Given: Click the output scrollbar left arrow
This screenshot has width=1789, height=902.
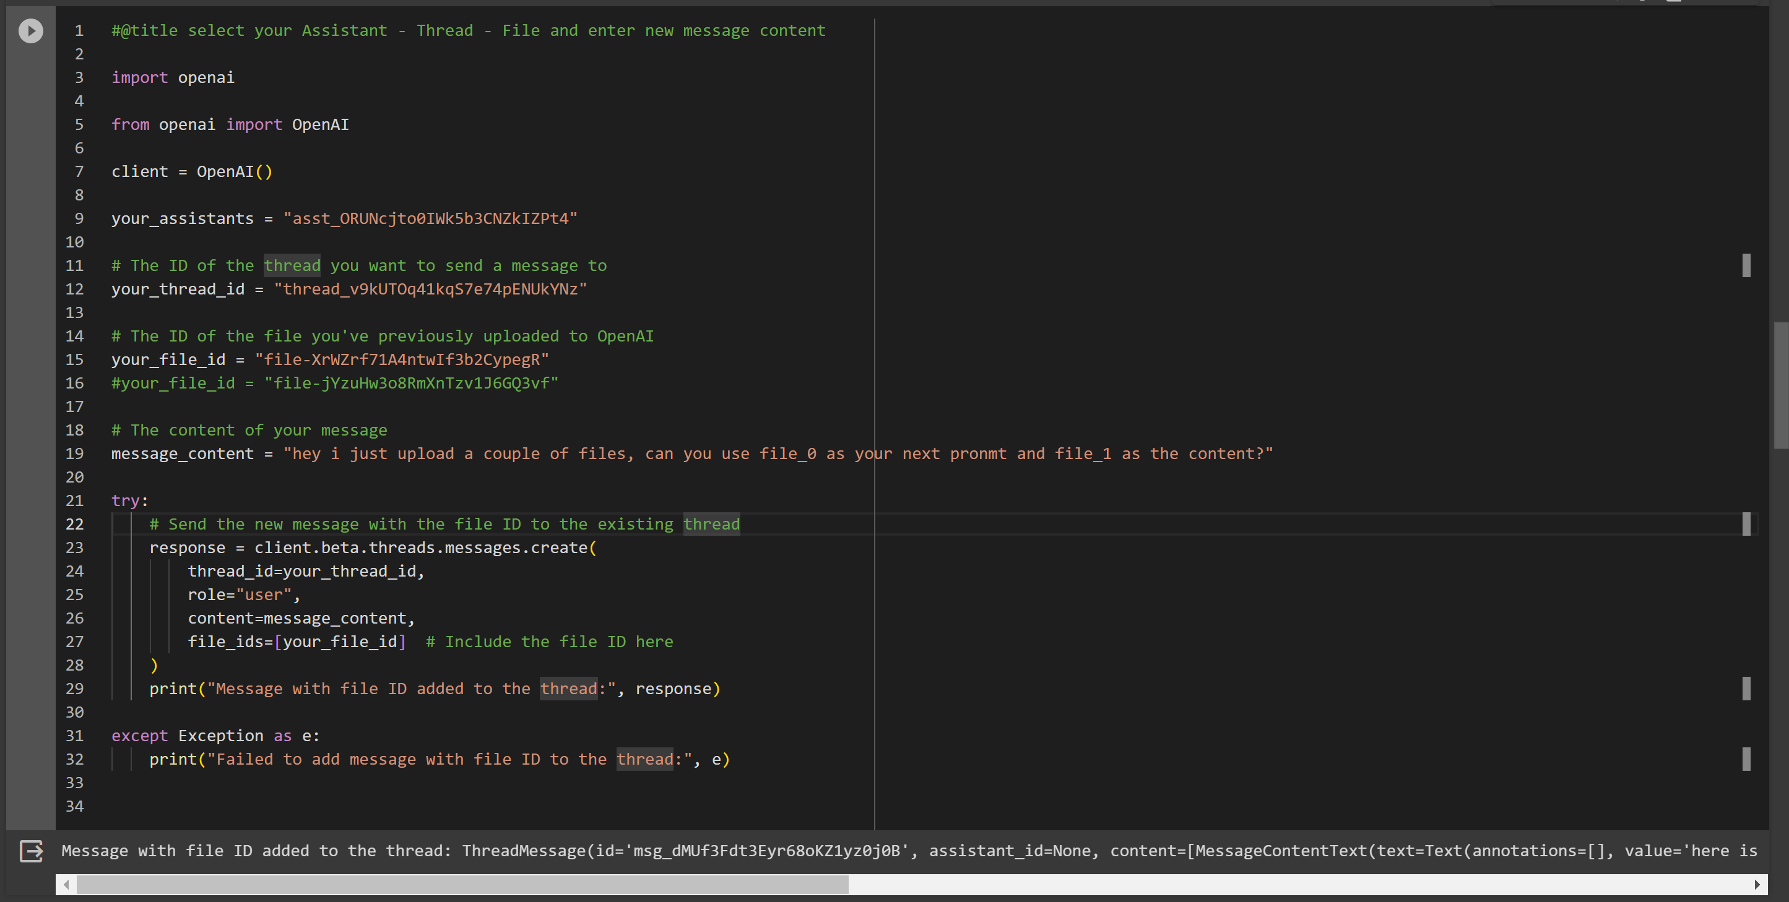Looking at the screenshot, I should (x=66, y=885).
